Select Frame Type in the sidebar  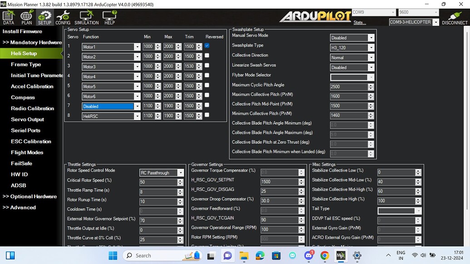pyautogui.click(x=26, y=64)
